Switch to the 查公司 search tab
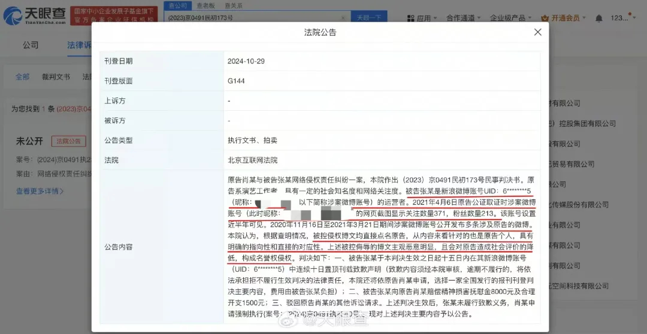This screenshot has width=647, height=334. tap(177, 5)
